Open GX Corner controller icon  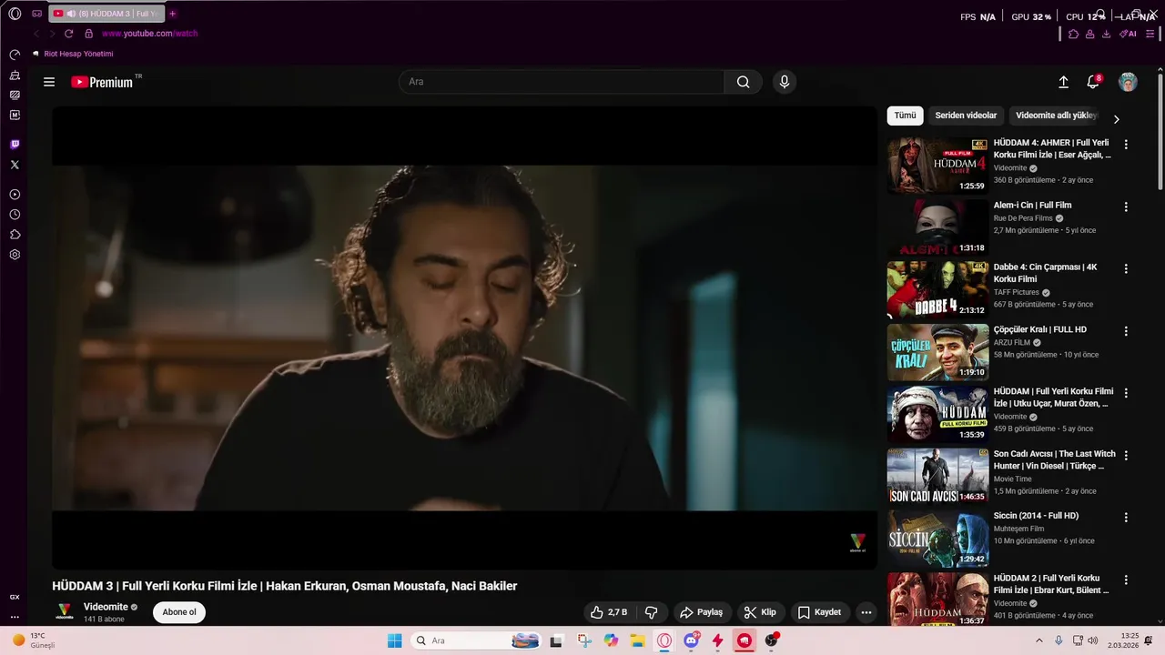pyautogui.click(x=36, y=14)
